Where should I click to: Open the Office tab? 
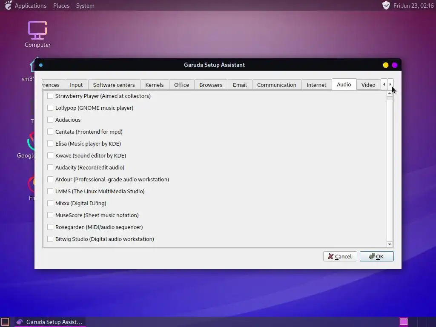point(181,85)
